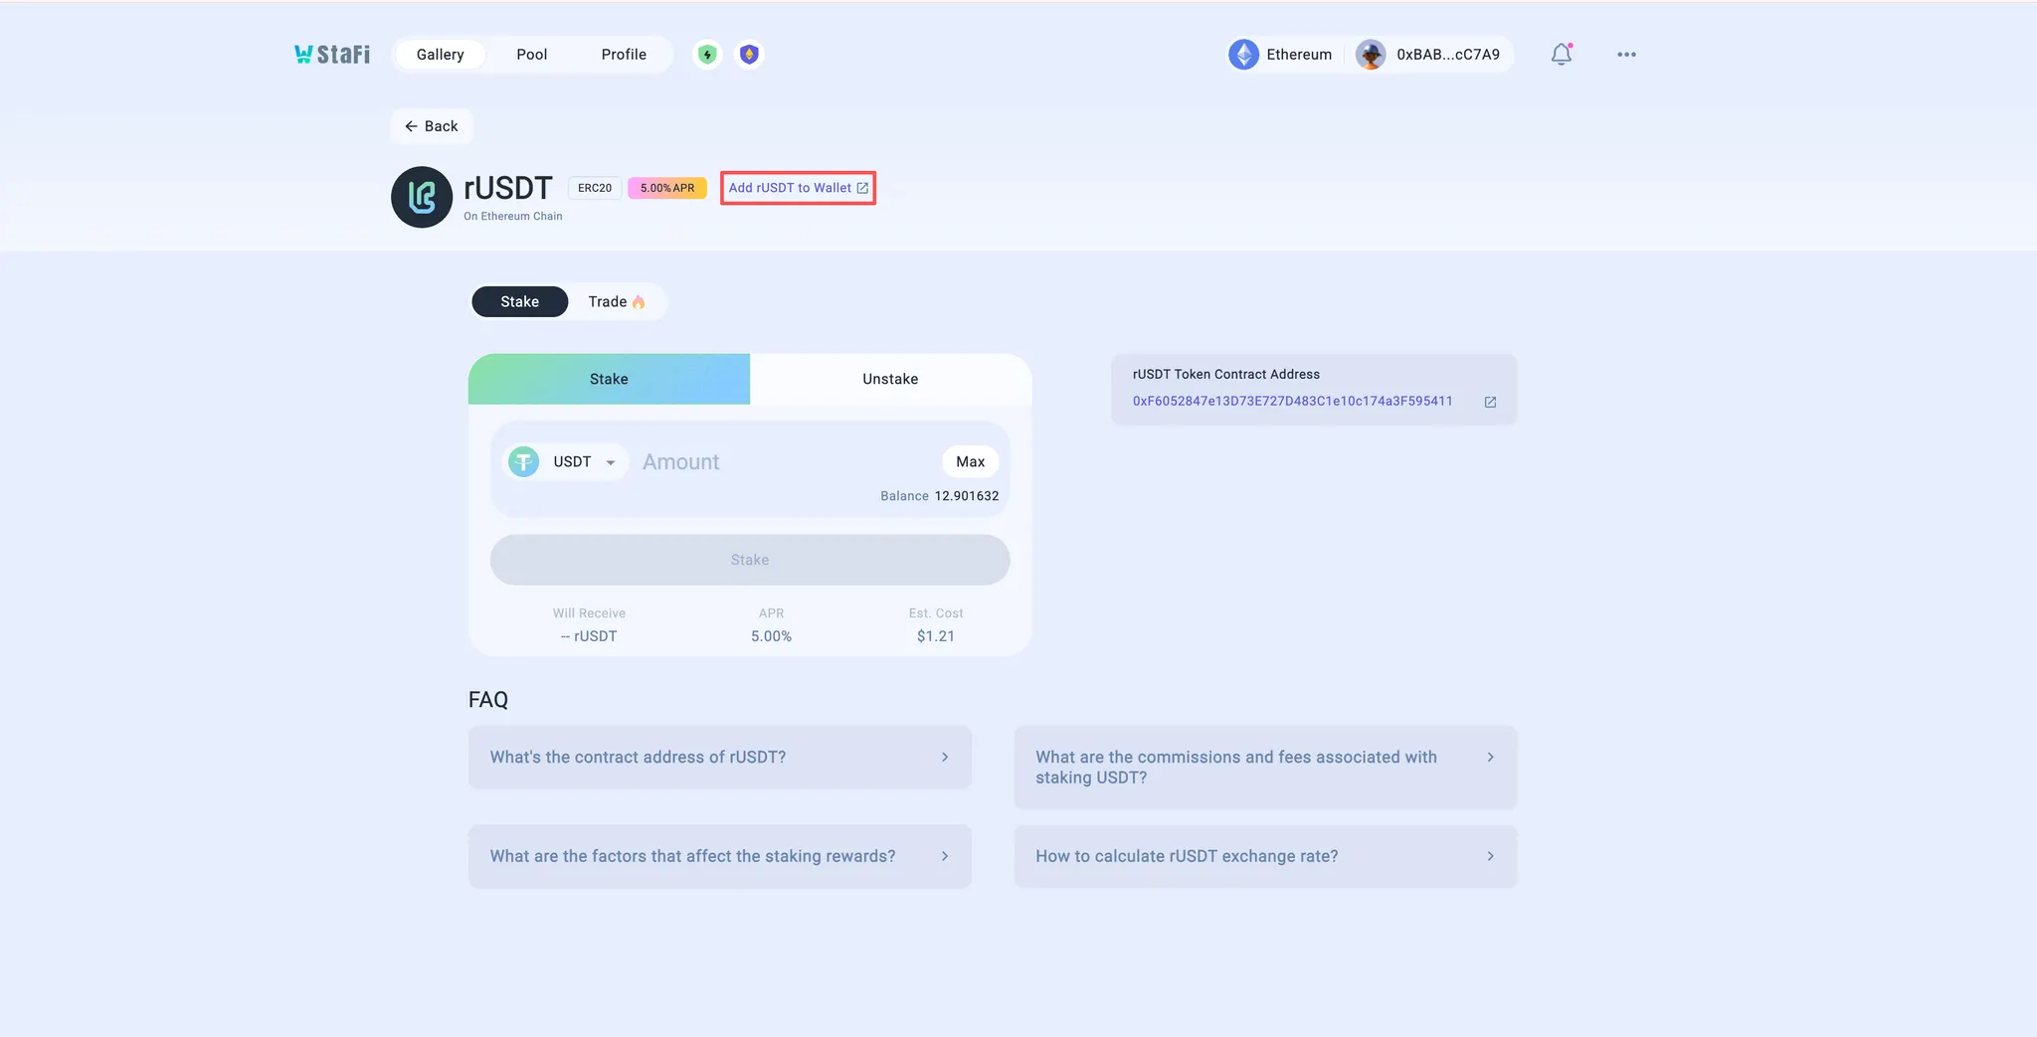Click the purple Ethereum shield icon
Viewport: 2037px width, 1037px height.
[x=749, y=55]
